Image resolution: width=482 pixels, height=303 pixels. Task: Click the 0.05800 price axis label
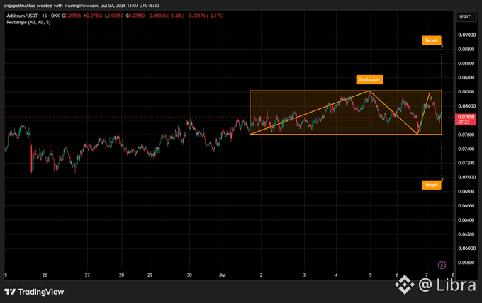pos(466,263)
